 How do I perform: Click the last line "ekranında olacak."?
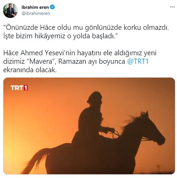(x=30, y=70)
